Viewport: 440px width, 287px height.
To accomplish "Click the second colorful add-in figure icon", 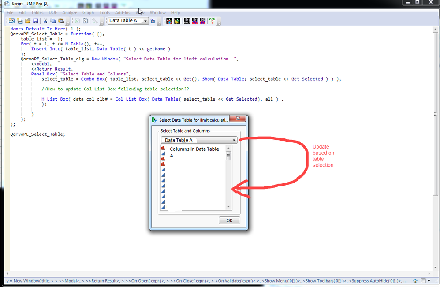I will pos(177,21).
